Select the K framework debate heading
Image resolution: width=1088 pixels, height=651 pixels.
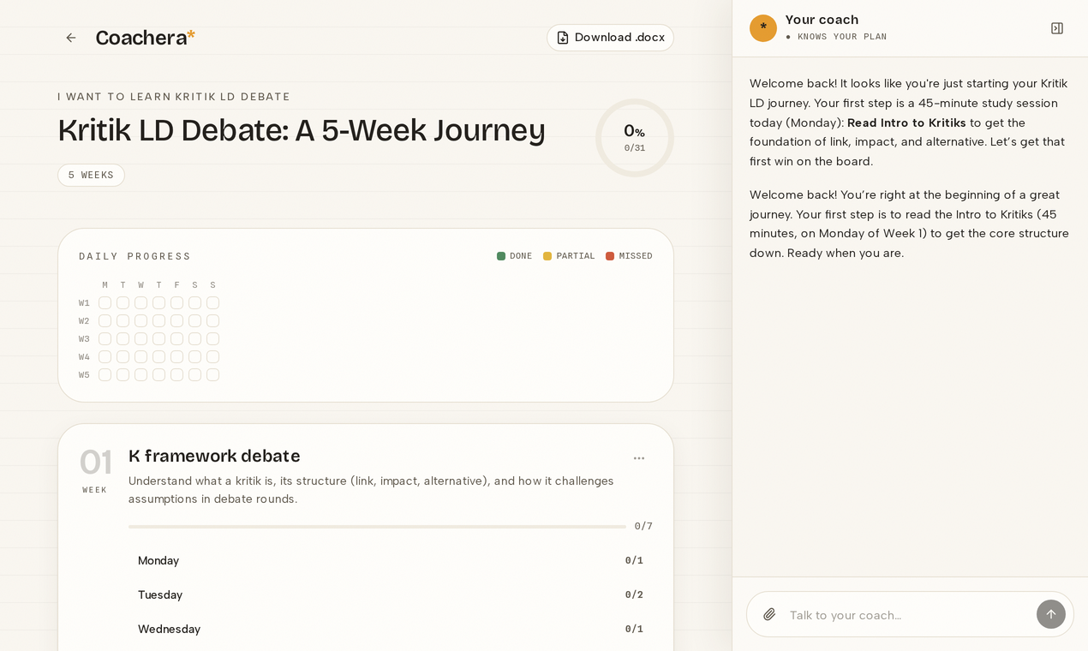pyautogui.click(x=214, y=456)
